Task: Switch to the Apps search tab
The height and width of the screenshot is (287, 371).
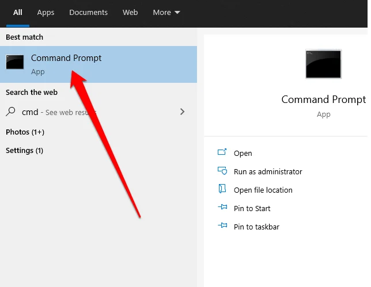Action: 46,12
